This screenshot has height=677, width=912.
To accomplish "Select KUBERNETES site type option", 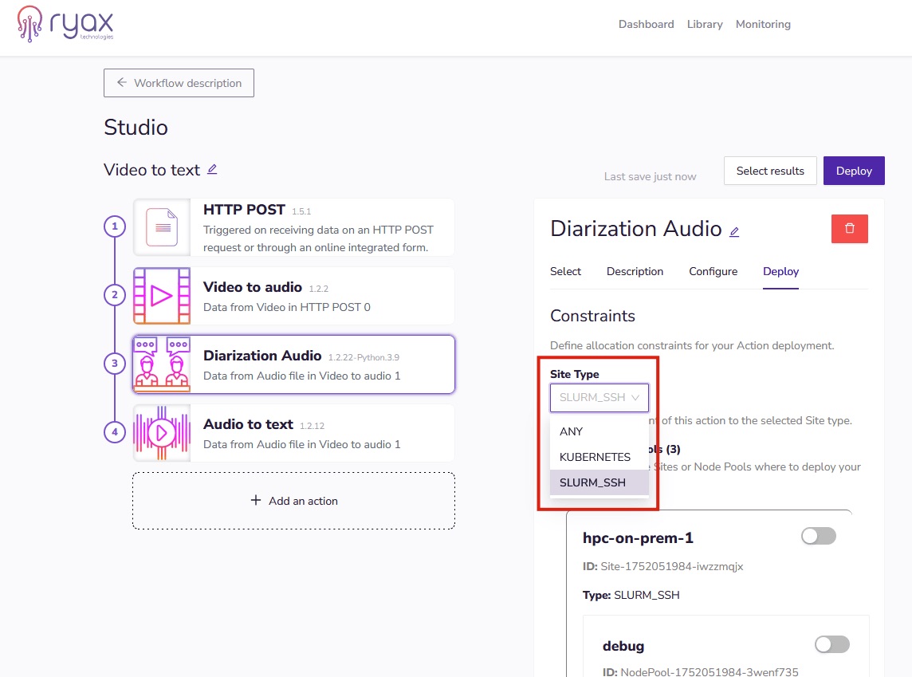I will tap(595, 457).
